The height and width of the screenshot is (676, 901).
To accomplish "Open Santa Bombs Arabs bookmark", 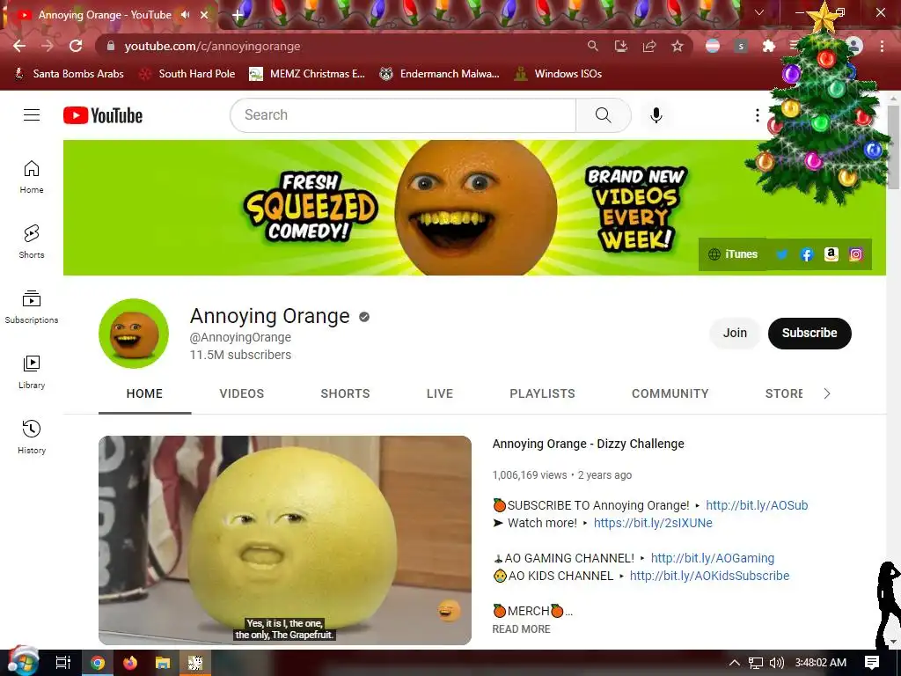I will 69,74.
